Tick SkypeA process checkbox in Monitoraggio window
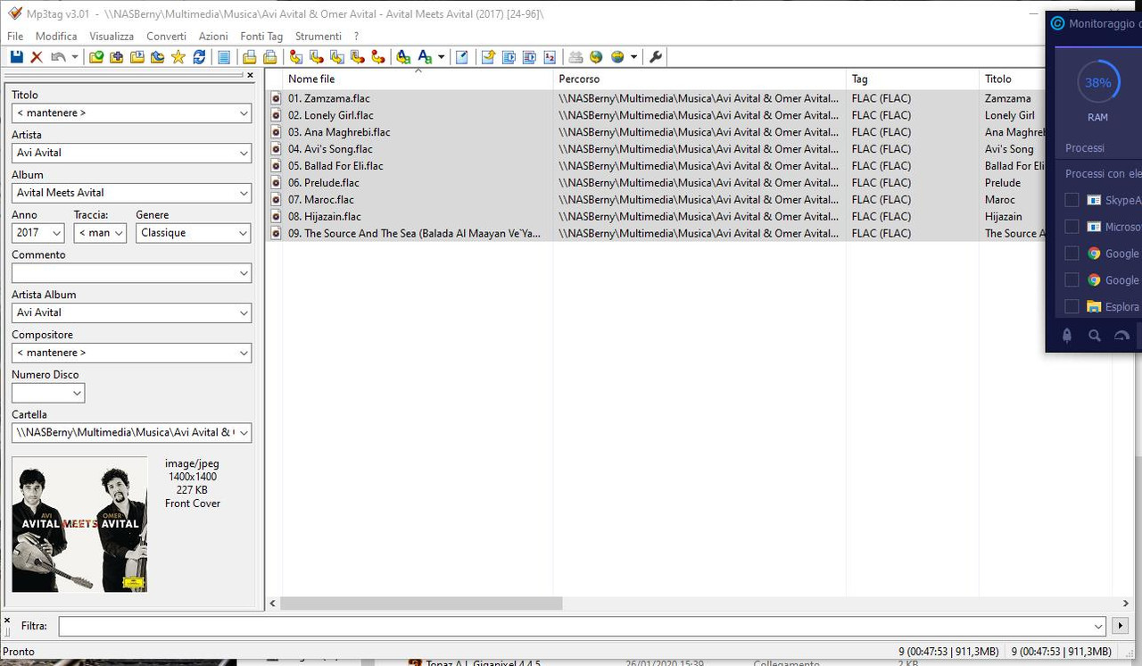This screenshot has width=1142, height=666. click(1072, 200)
